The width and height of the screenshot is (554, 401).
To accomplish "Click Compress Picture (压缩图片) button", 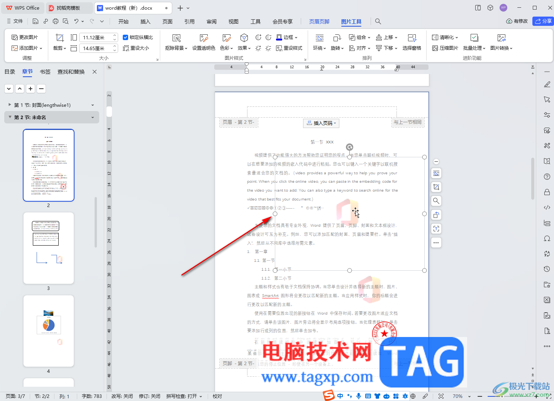I will 445,48.
